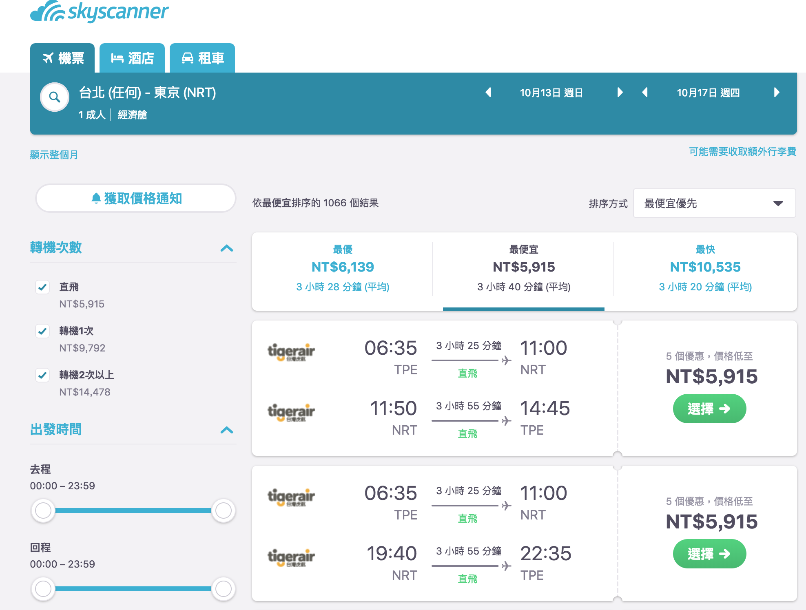
Task: Click 經濟艙 cabin class text
Action: (x=133, y=115)
